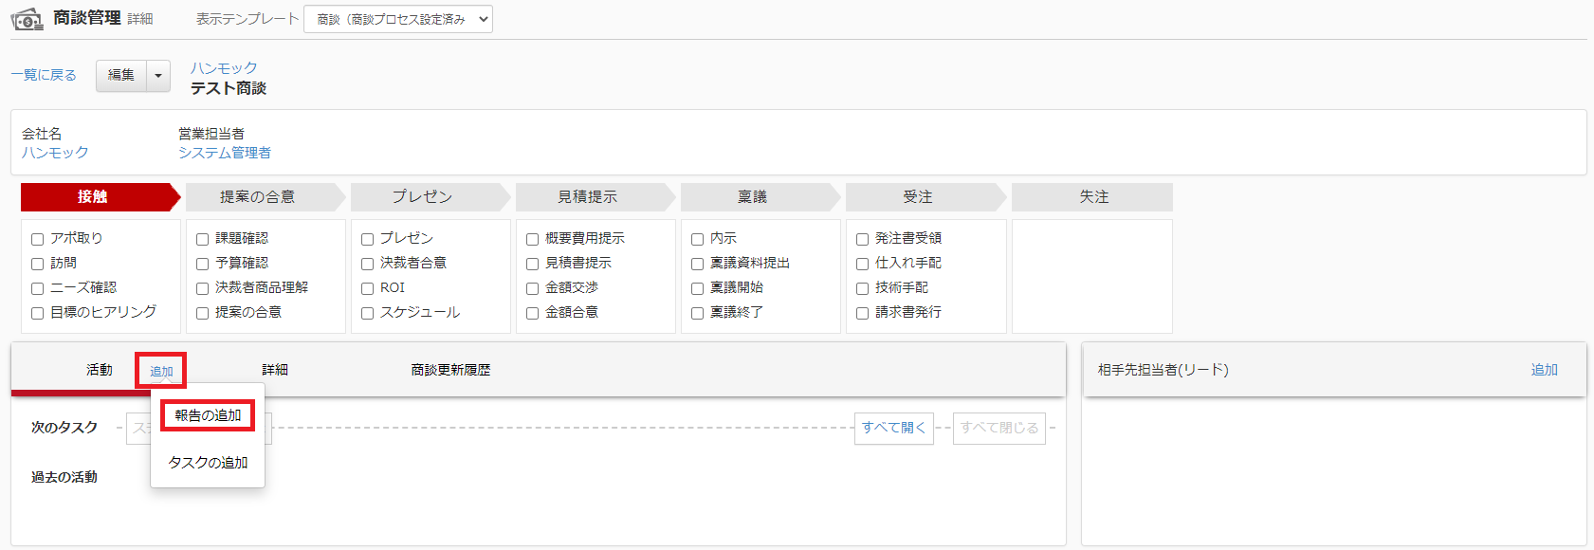
Task: Enable the 予算確認 checkbox
Action: [x=203, y=264]
